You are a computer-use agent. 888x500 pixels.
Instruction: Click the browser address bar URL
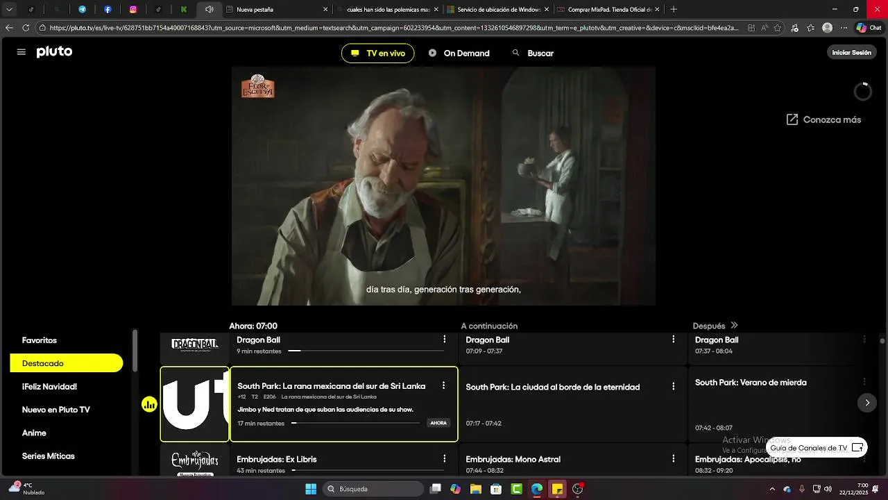395,28
